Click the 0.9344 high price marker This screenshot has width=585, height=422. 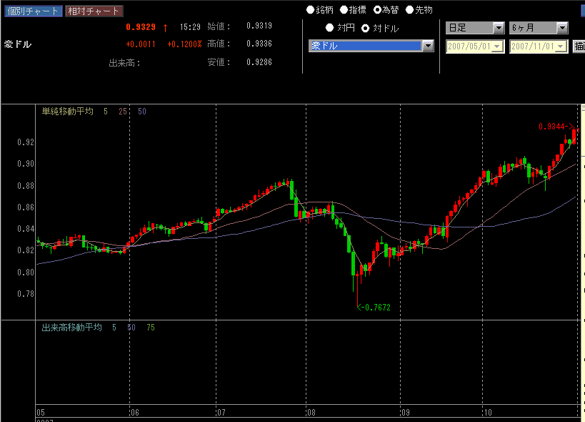tap(554, 127)
